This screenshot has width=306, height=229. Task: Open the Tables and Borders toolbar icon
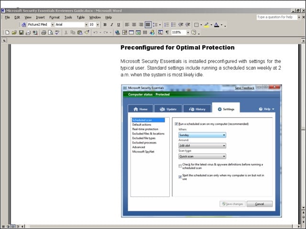click(124, 32)
